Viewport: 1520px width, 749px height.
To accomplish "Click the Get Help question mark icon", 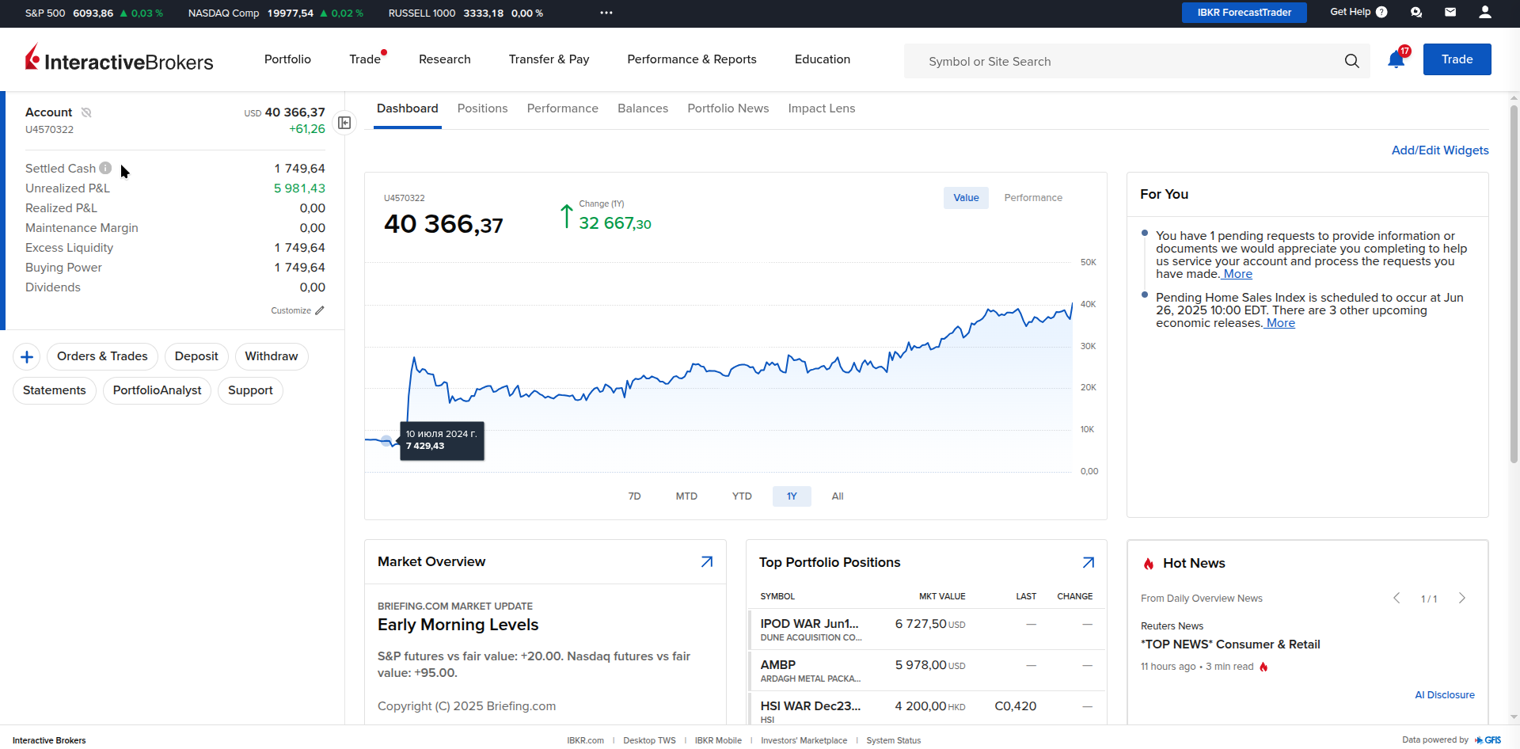I will point(1381,12).
